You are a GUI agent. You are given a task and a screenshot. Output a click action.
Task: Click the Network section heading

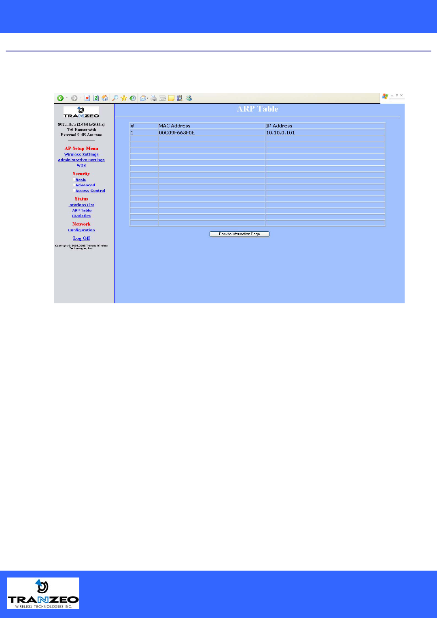pyautogui.click(x=81, y=224)
